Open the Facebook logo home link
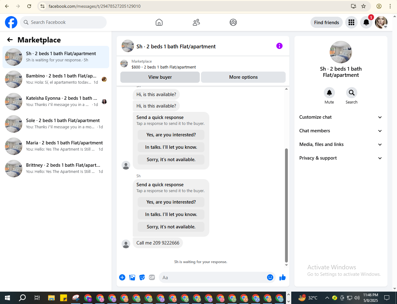397x304 pixels. click(x=11, y=22)
